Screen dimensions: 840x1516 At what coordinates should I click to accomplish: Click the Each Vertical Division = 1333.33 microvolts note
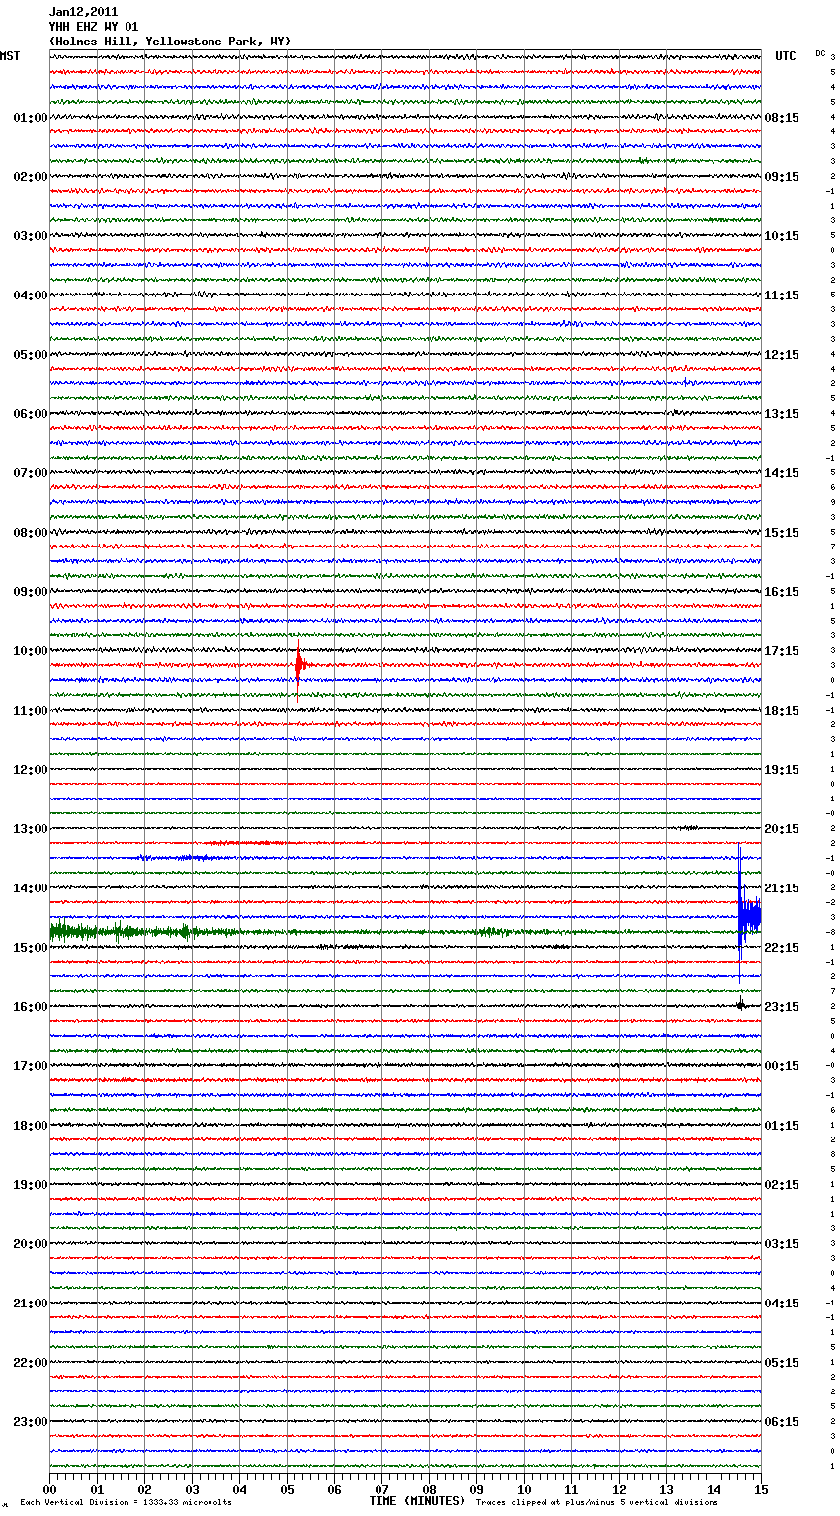pyautogui.click(x=126, y=1502)
